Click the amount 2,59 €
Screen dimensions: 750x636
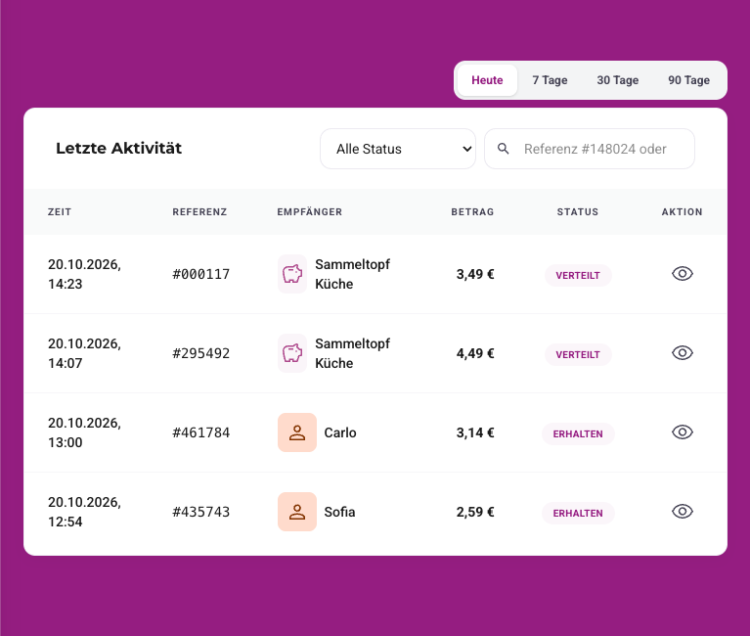[475, 512]
